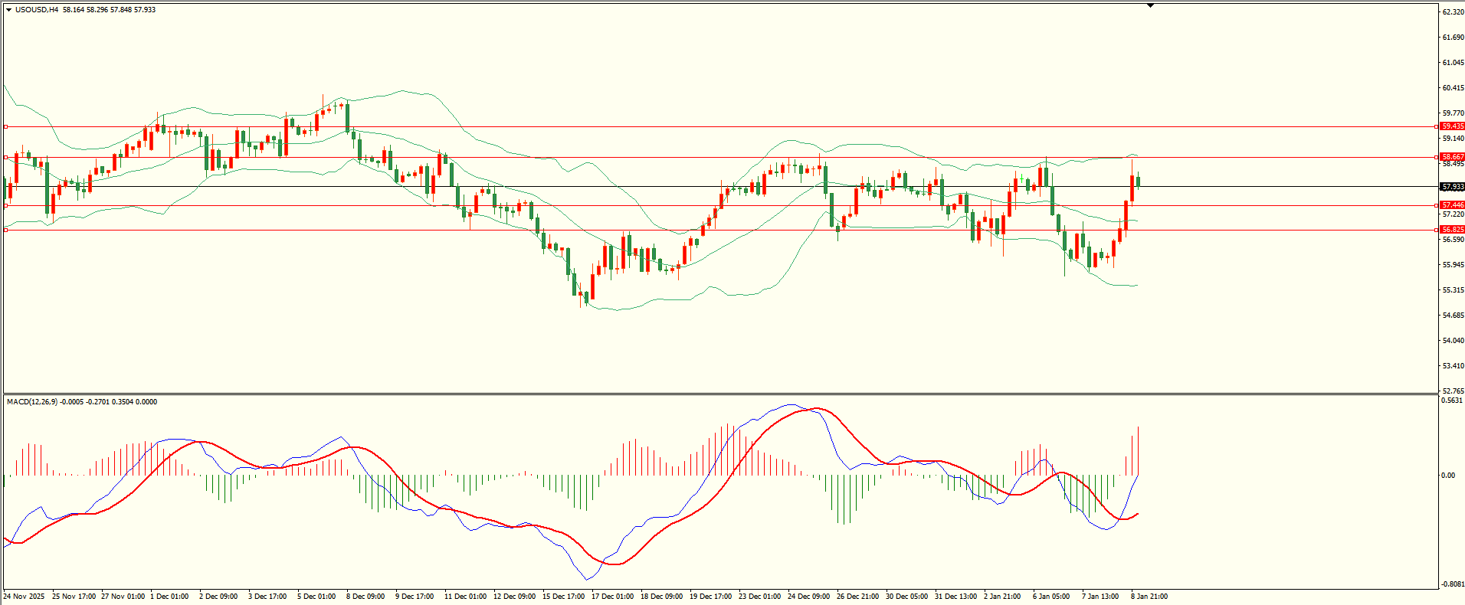This screenshot has height=605, width=1465.
Task: Click the 0.5631 MACD scale value
Action: click(1453, 401)
